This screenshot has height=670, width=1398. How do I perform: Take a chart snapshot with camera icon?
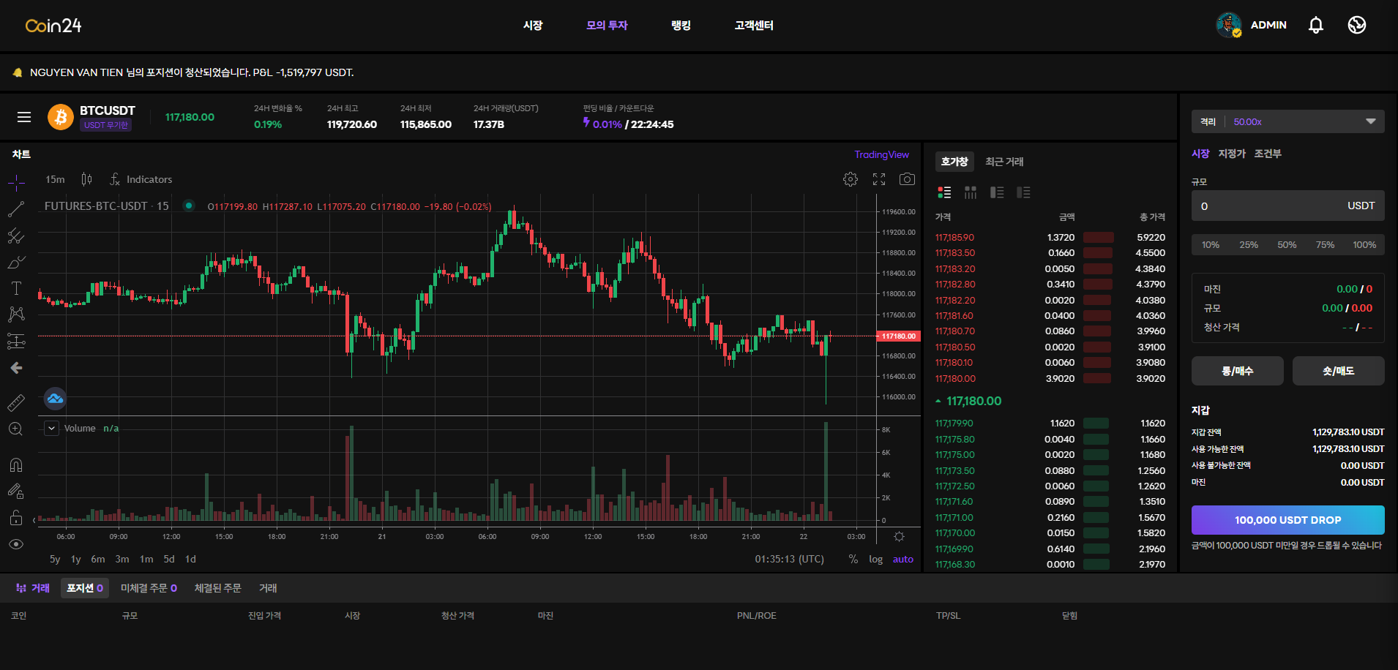click(907, 179)
